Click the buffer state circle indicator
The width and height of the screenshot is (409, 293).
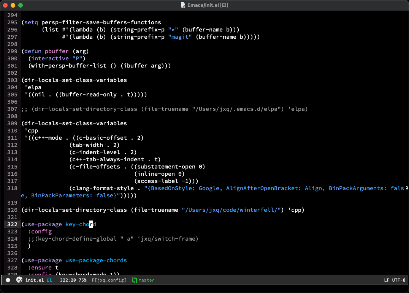8,280
